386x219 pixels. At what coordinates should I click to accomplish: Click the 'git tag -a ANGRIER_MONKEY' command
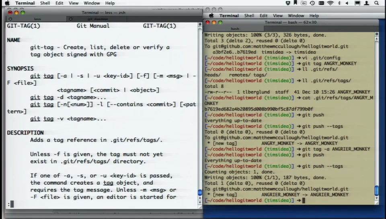336,149
